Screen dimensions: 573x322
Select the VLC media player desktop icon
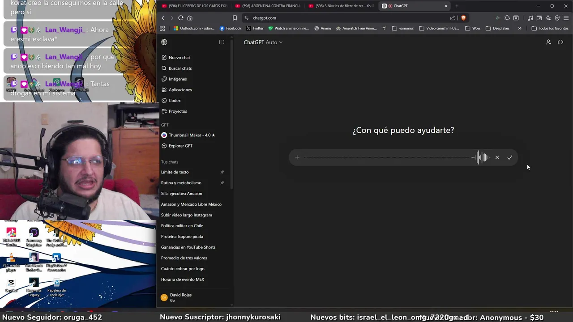[11, 263]
